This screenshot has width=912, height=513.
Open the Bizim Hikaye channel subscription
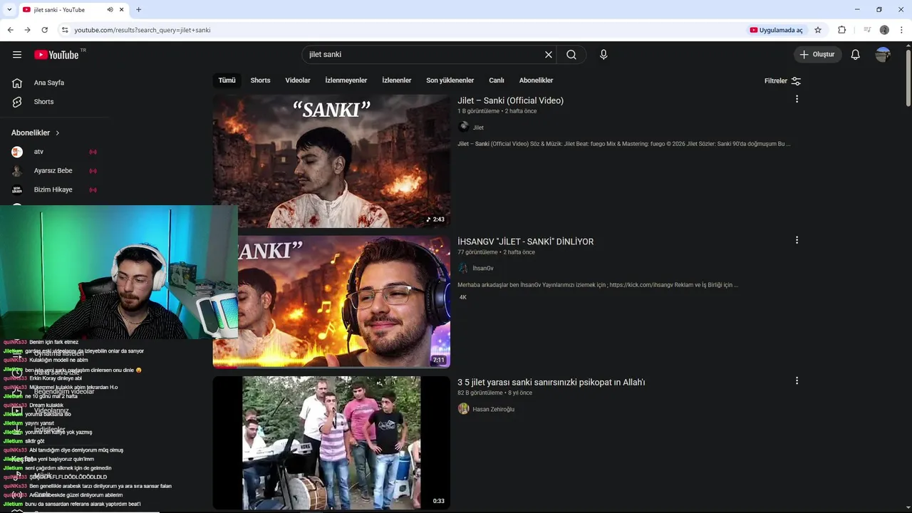[53, 190]
